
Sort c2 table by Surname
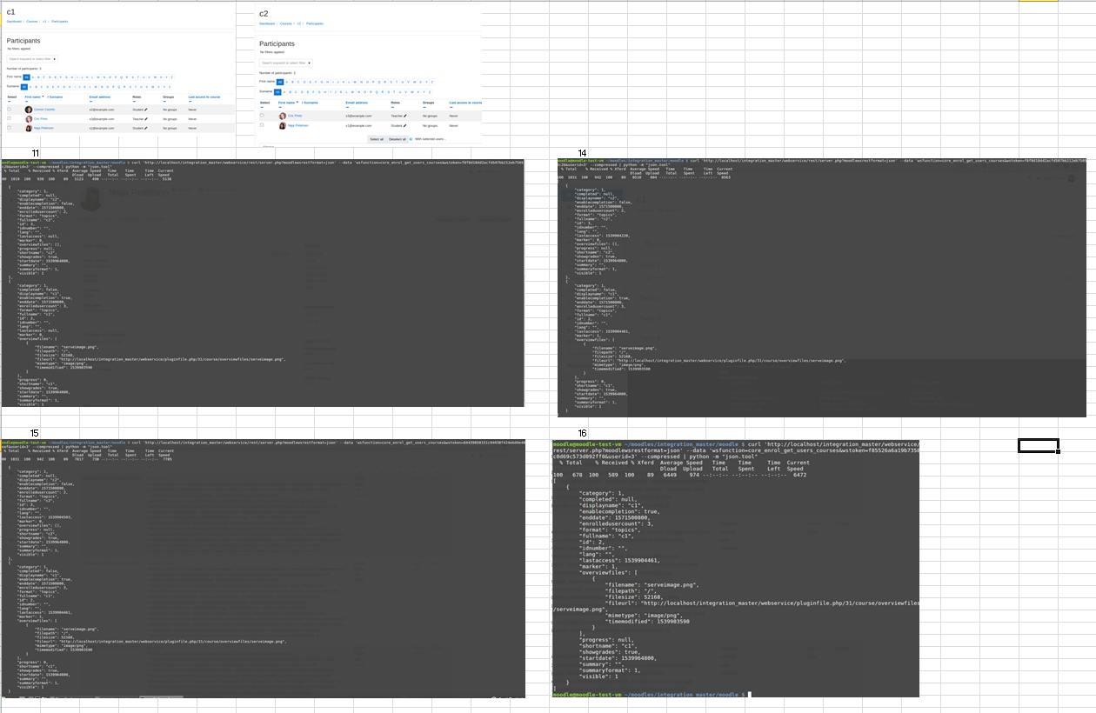click(x=311, y=103)
